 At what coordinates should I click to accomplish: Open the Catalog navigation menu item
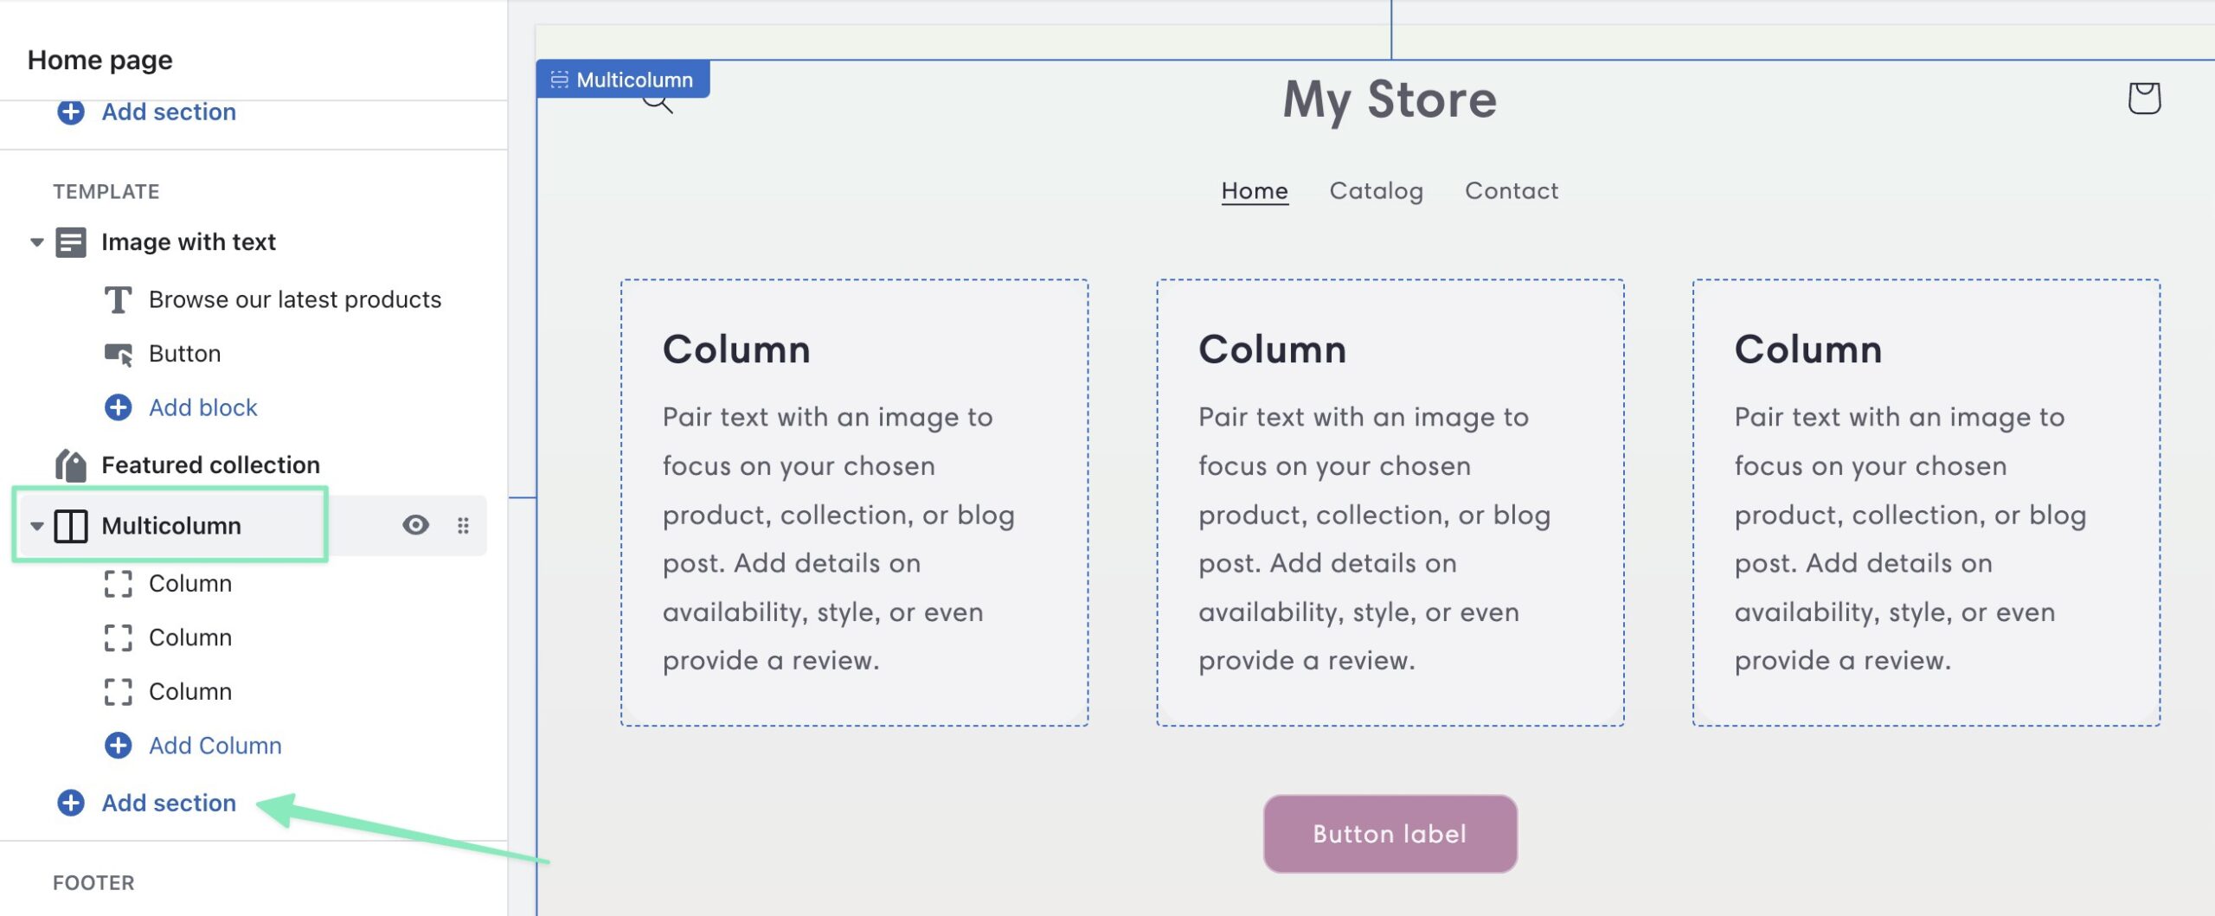click(1376, 191)
